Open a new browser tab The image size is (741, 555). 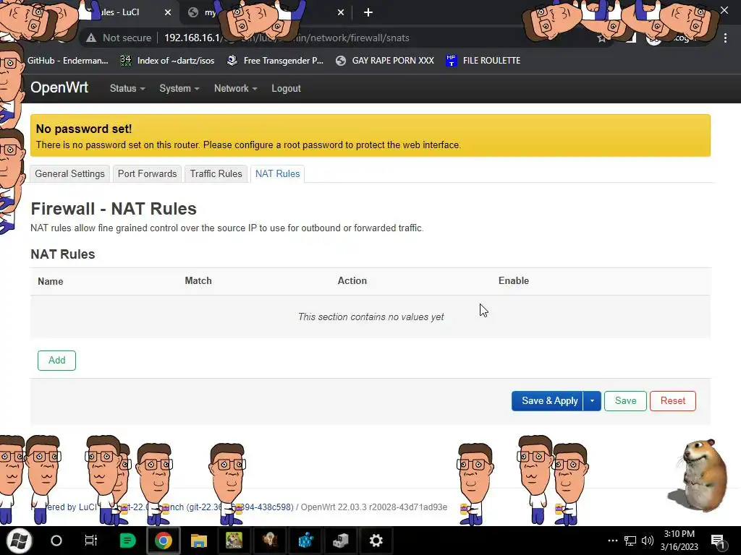pyautogui.click(x=368, y=12)
